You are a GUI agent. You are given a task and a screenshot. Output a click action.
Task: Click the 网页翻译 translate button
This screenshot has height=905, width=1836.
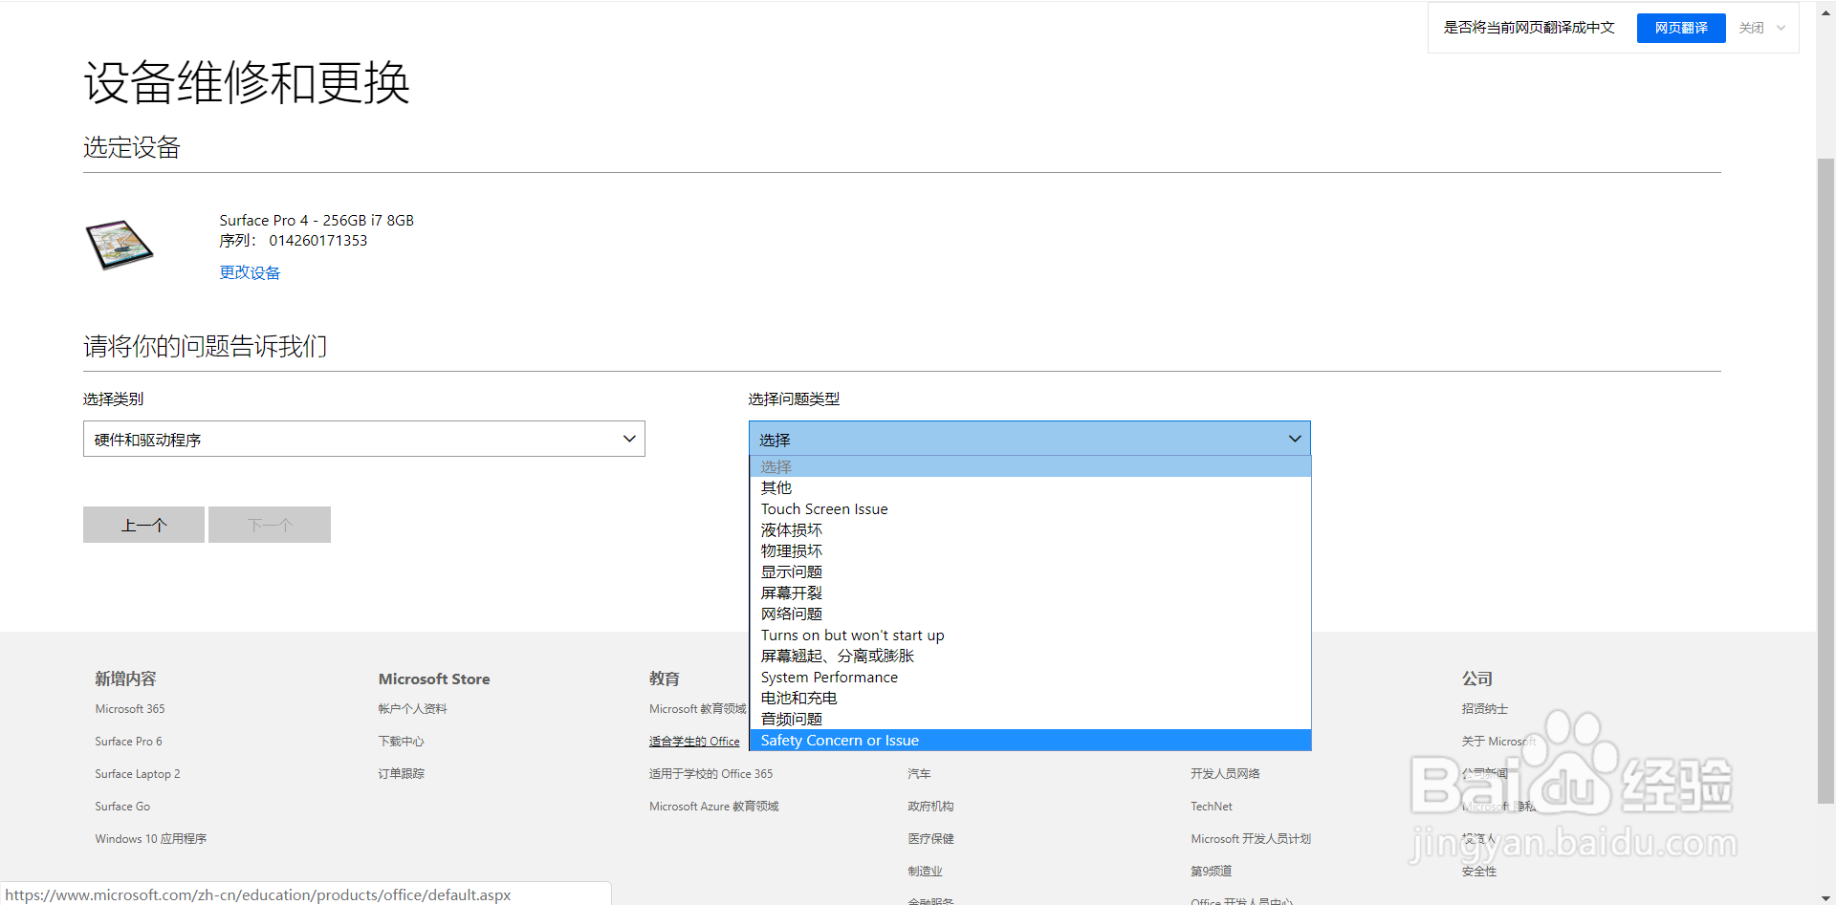pyautogui.click(x=1681, y=28)
